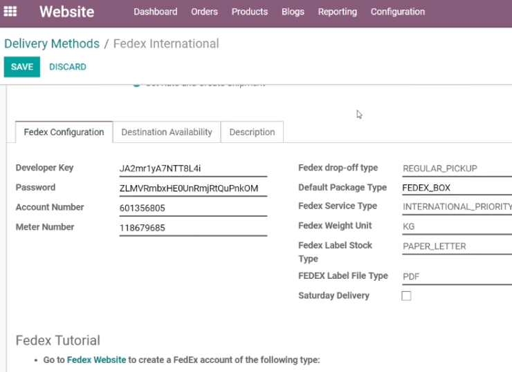The image size is (512, 372).
Task: Open the Products menu
Action: coord(250,12)
